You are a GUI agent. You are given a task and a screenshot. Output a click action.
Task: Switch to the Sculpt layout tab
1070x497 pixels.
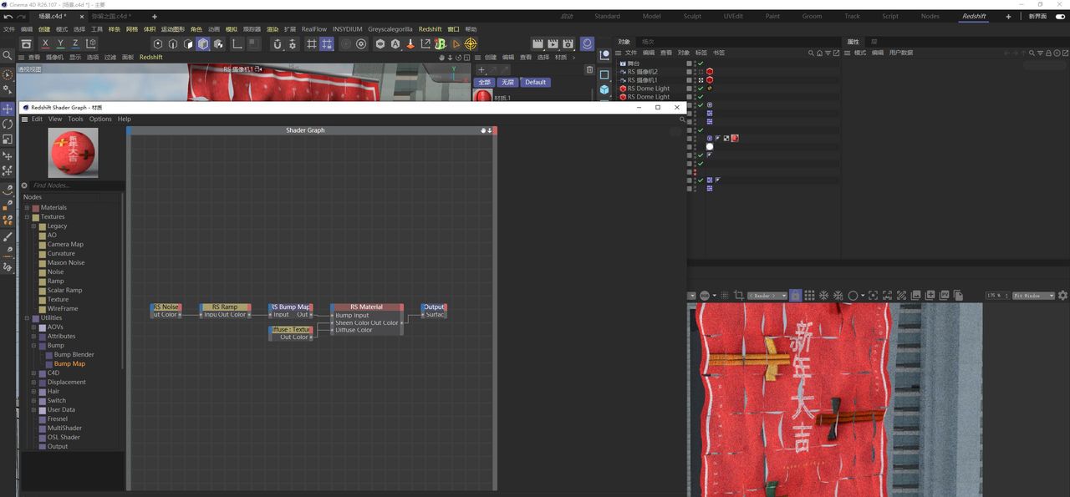tap(692, 16)
